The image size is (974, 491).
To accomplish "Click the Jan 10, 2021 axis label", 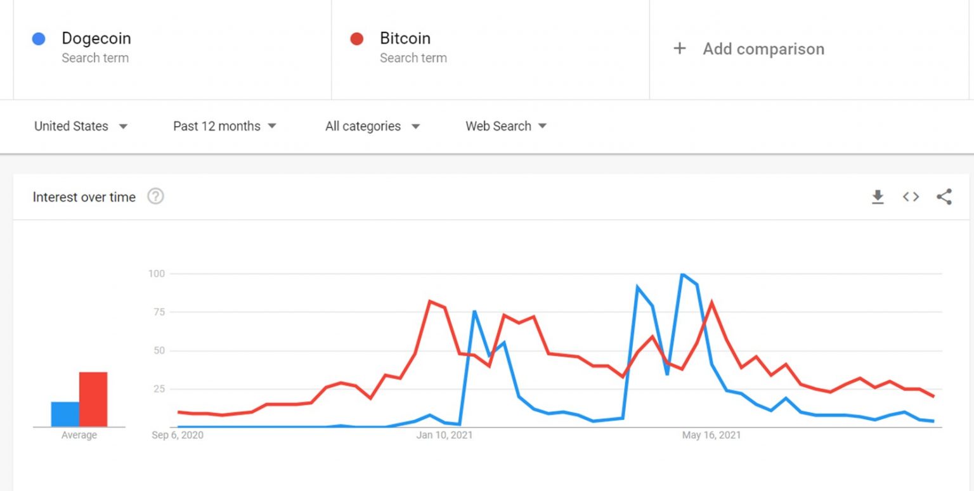I will 445,435.
